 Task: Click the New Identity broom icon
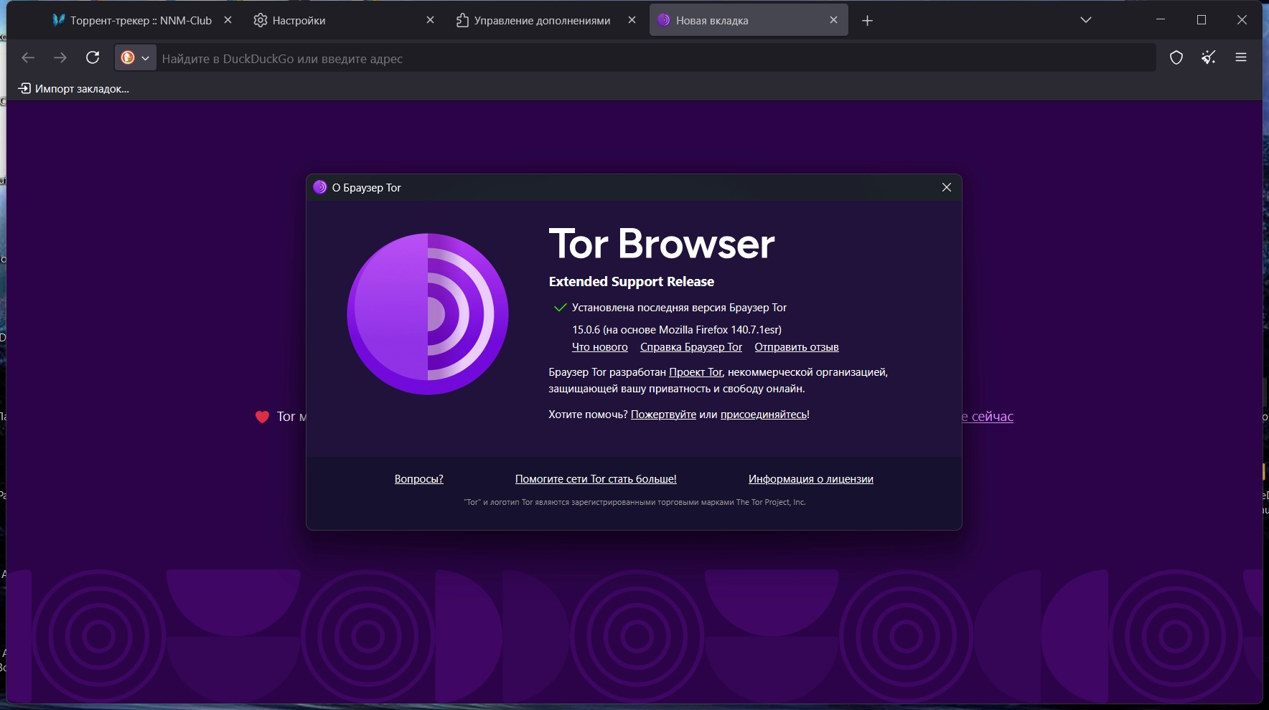(1209, 58)
